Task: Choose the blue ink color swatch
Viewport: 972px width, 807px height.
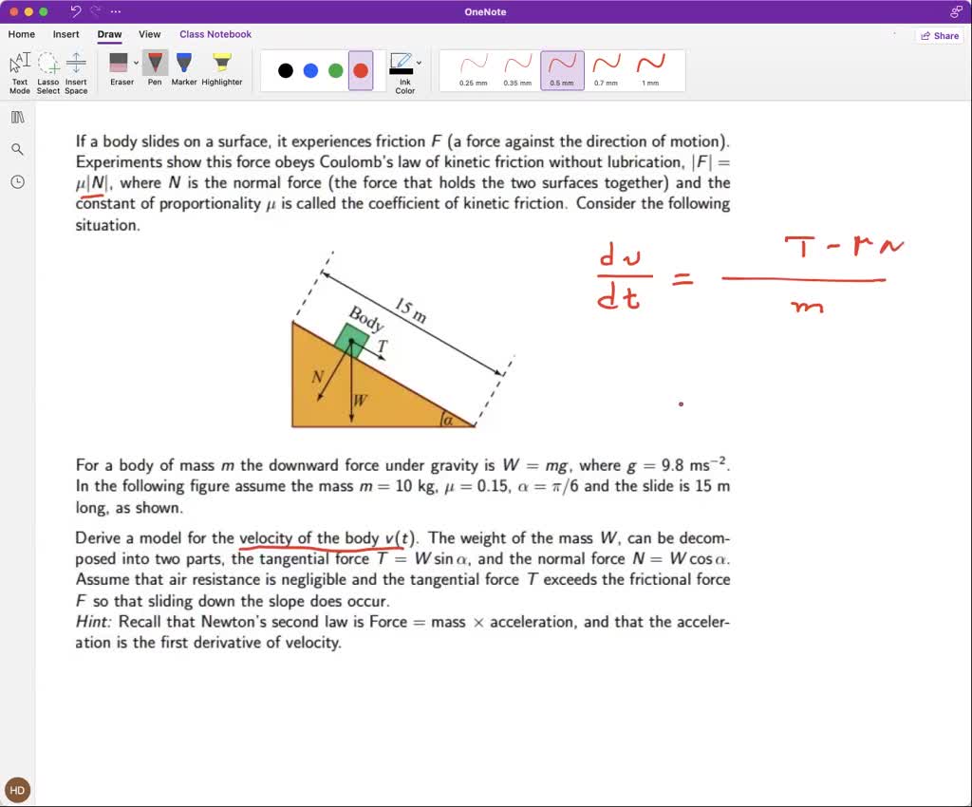Action: (x=309, y=69)
